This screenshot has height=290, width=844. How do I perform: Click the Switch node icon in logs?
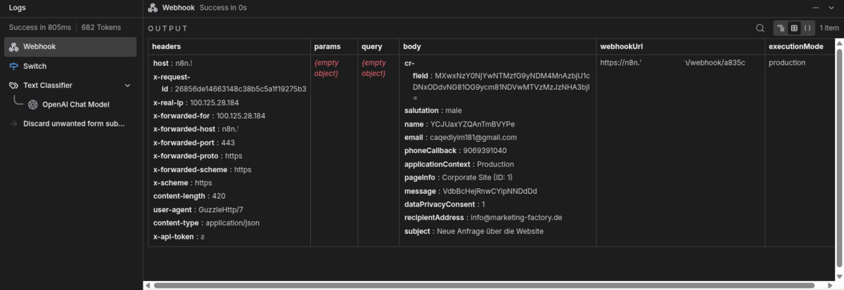[14, 66]
